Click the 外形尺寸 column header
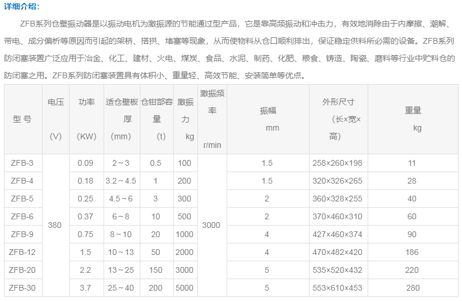 (338, 120)
